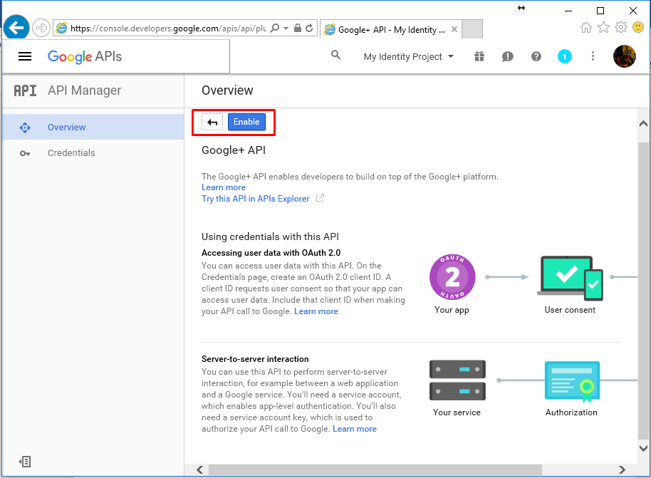Close the Google+ API browser tab
651x478 pixels.
pos(454,29)
